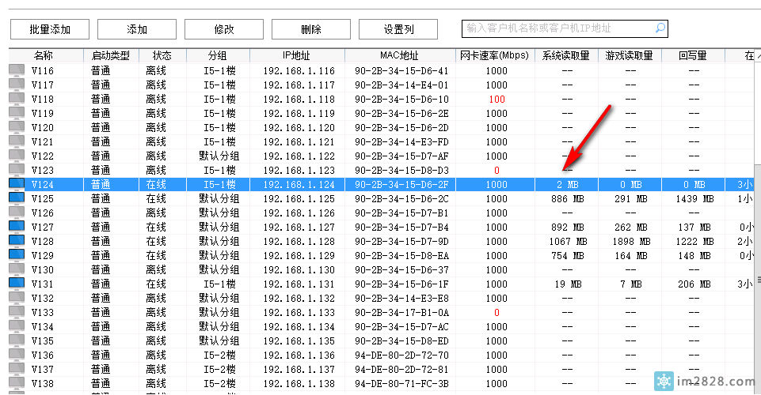Click the 892 MB system read value
761x395 pixels.
567,228
